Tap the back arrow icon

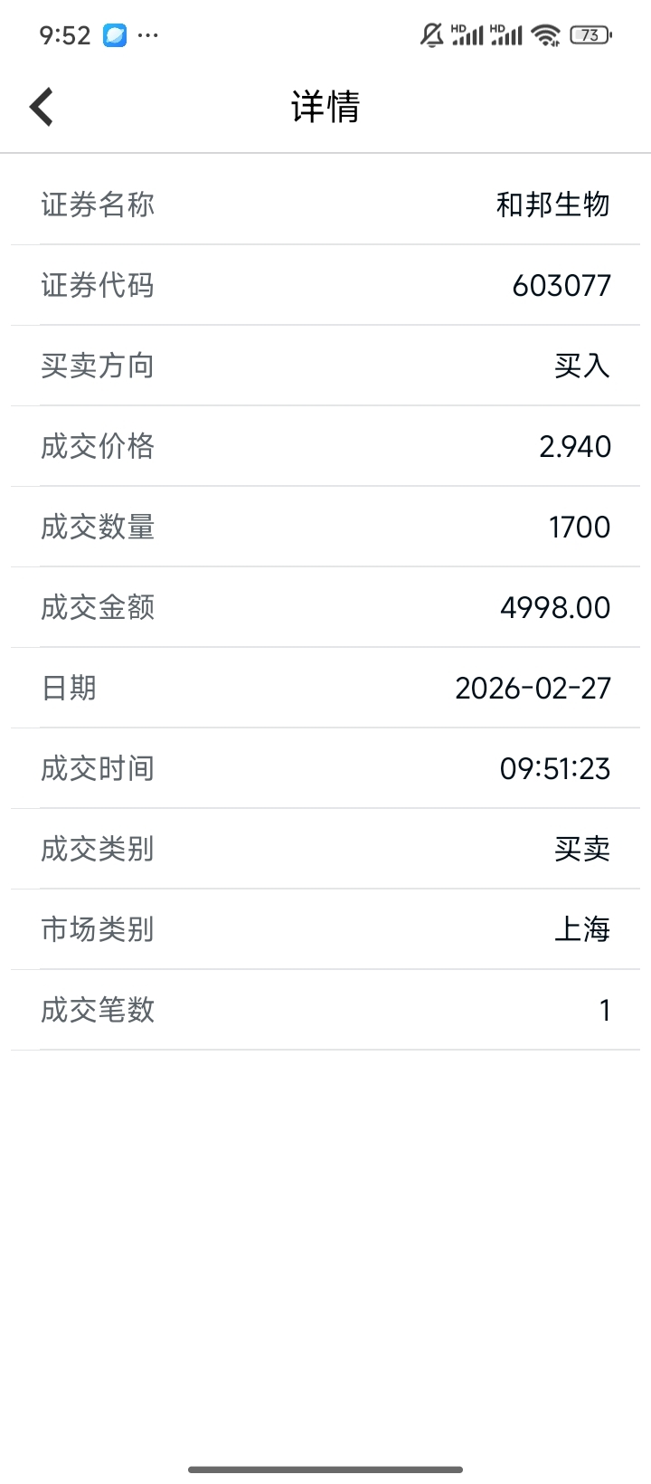tap(42, 107)
